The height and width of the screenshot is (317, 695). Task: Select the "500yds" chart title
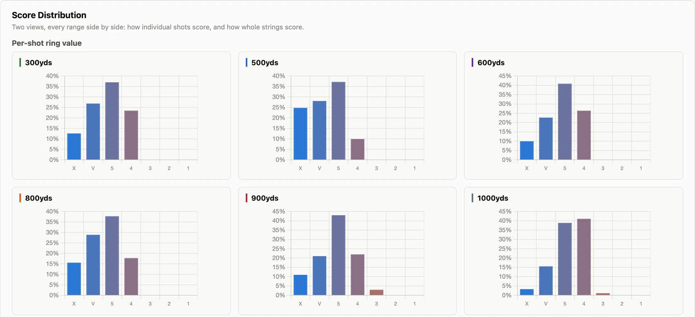(x=265, y=63)
